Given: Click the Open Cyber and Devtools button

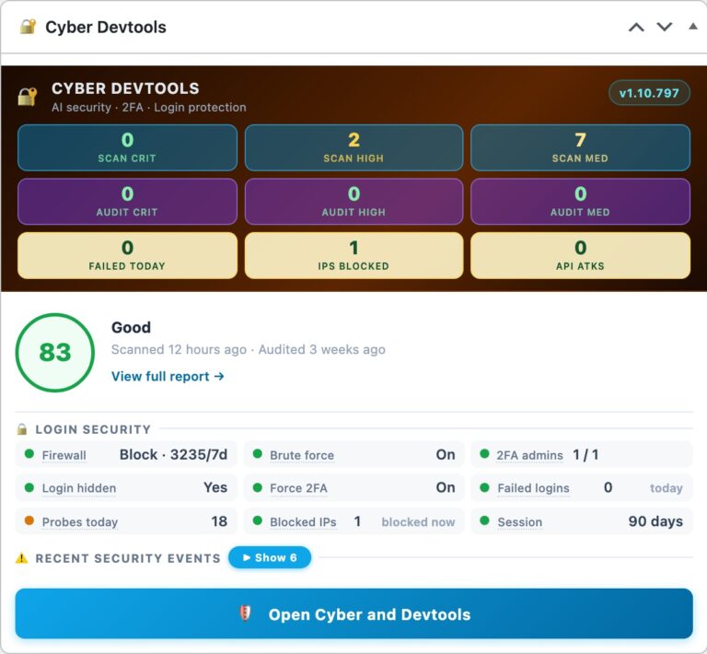Looking at the screenshot, I should (353, 613).
